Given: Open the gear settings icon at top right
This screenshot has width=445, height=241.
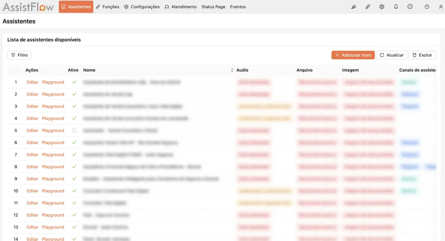Looking at the screenshot, I should tap(382, 7).
